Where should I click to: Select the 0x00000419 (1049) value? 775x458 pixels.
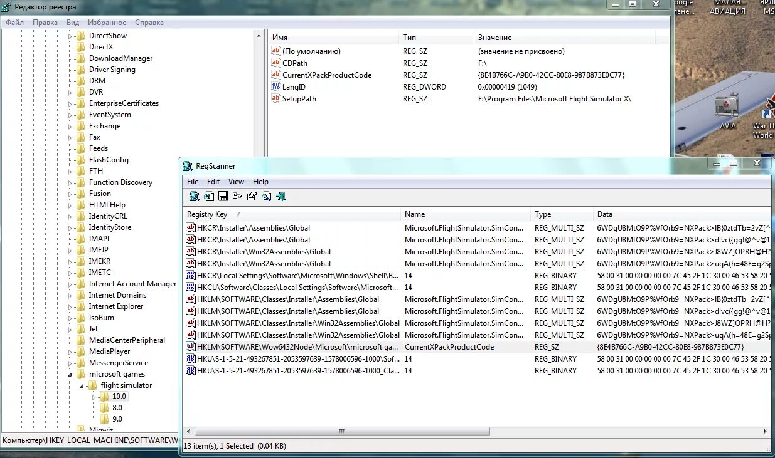[509, 86]
